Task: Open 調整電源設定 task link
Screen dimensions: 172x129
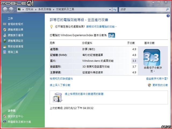Action: [16, 41]
